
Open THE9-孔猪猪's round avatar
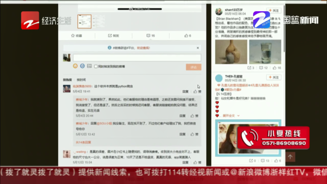tap(219, 78)
